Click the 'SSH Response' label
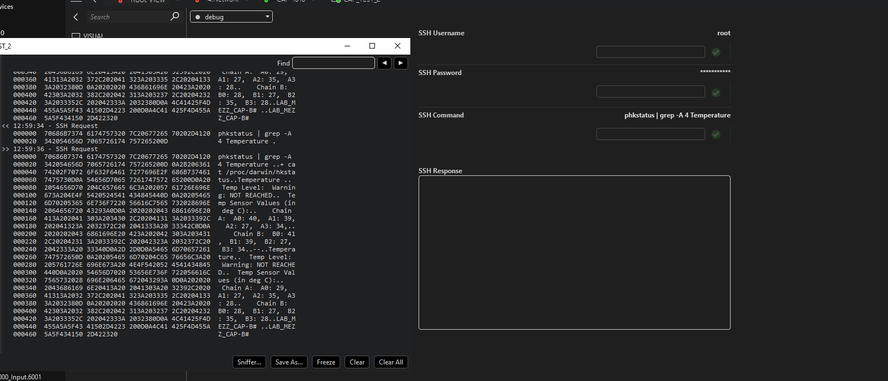This screenshot has width=888, height=381. [440, 171]
